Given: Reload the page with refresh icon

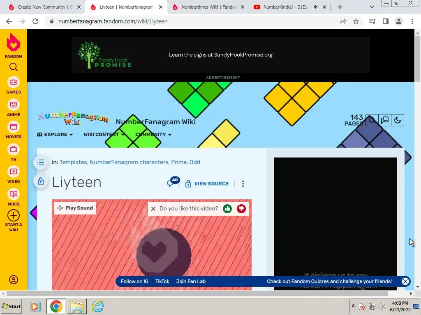Looking at the screenshot, I should [x=35, y=21].
